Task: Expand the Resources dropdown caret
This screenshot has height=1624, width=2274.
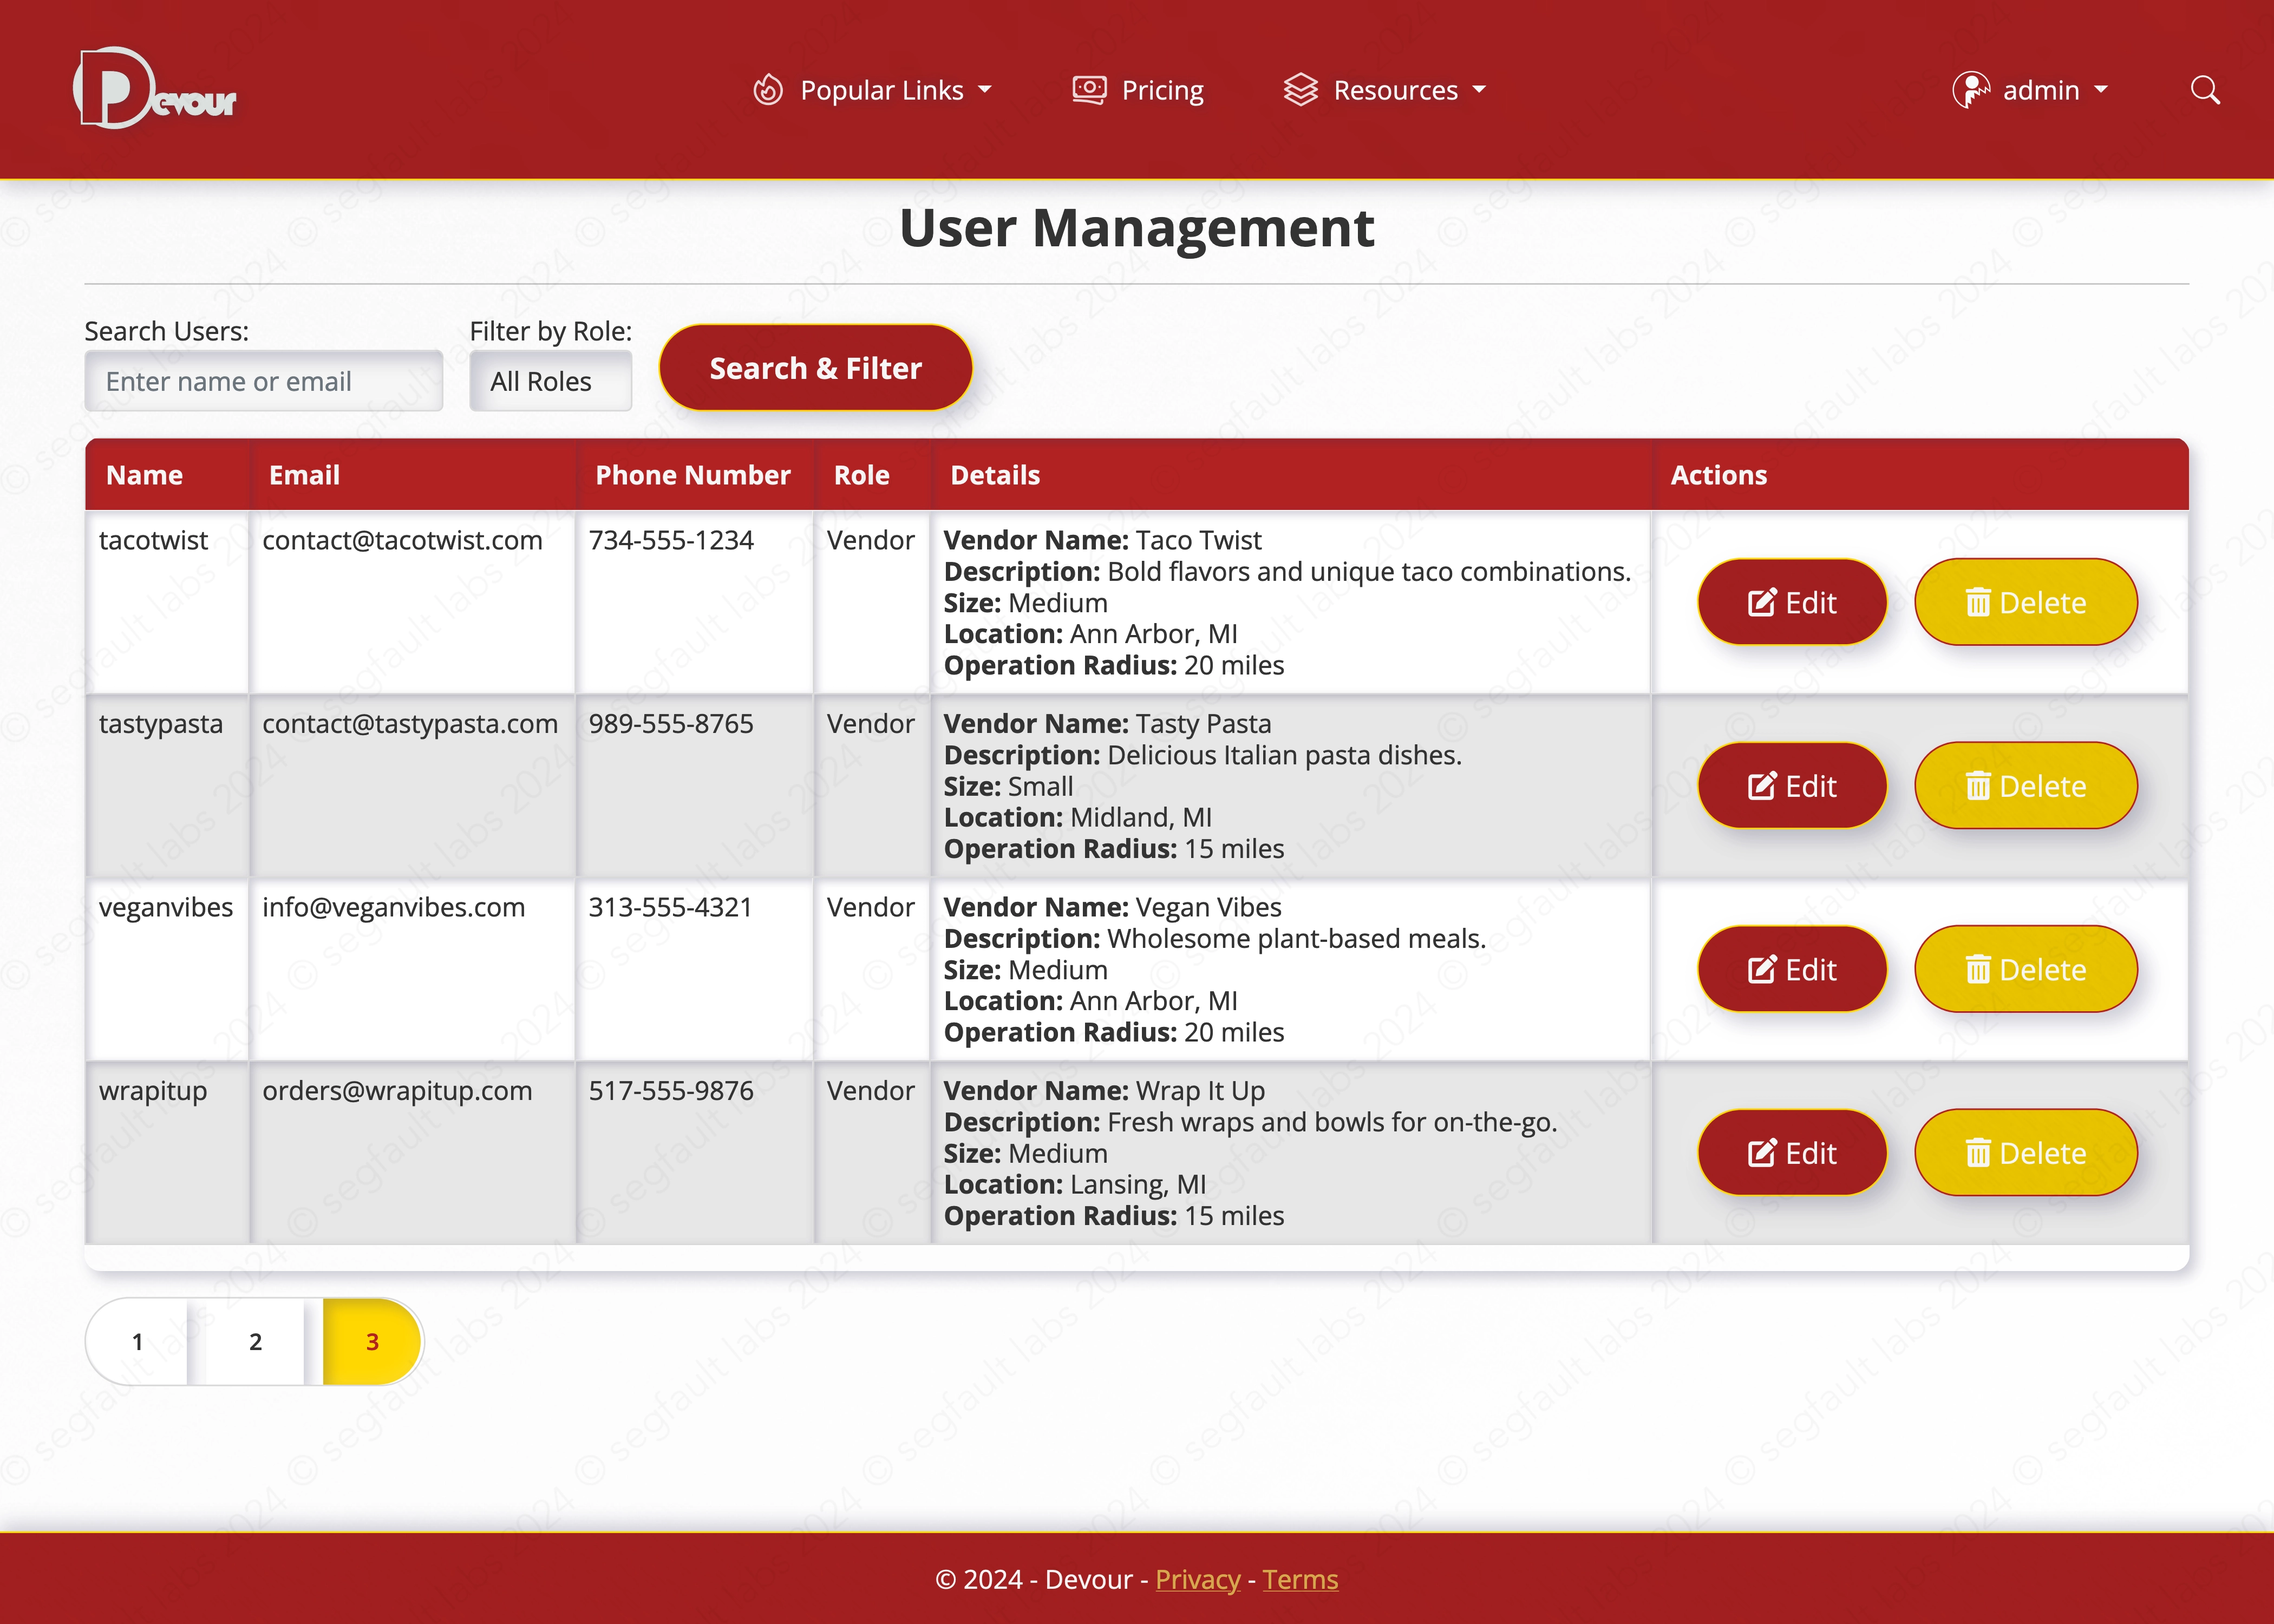Action: point(1479,90)
